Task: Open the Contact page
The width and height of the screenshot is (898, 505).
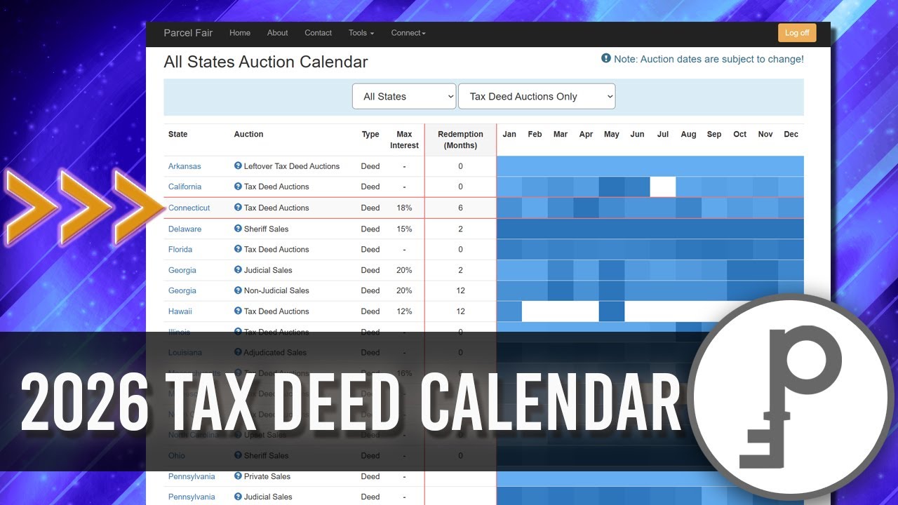Action: (319, 33)
